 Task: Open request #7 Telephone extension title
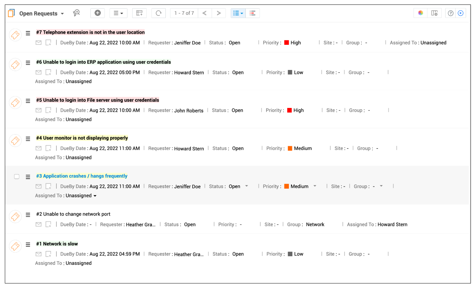coord(90,32)
